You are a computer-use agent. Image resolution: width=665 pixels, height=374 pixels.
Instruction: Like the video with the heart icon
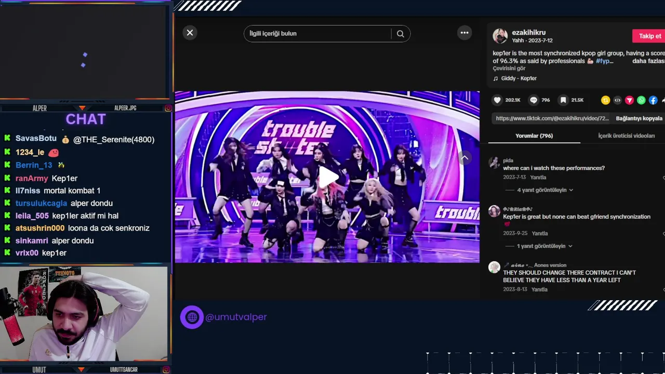(497, 100)
